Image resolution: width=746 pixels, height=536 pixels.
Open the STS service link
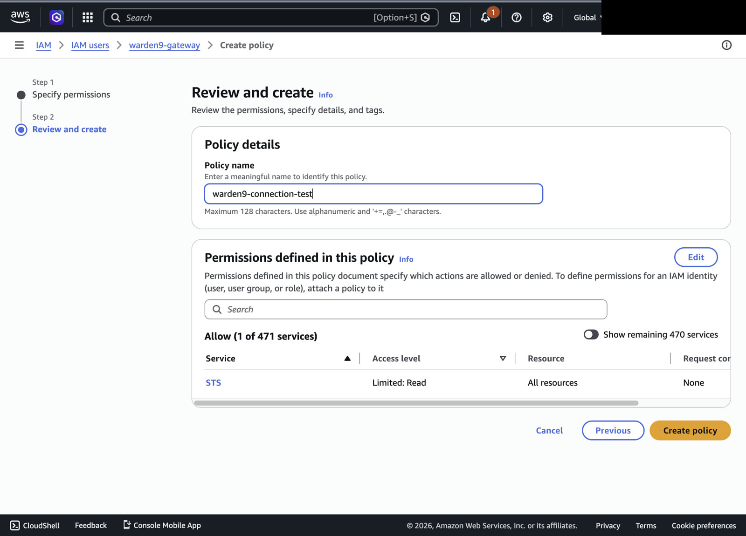click(214, 383)
